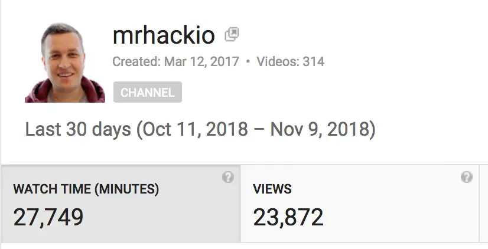Click the Videos label beside the count
Viewport: 488px width, 249px height.
(276, 62)
